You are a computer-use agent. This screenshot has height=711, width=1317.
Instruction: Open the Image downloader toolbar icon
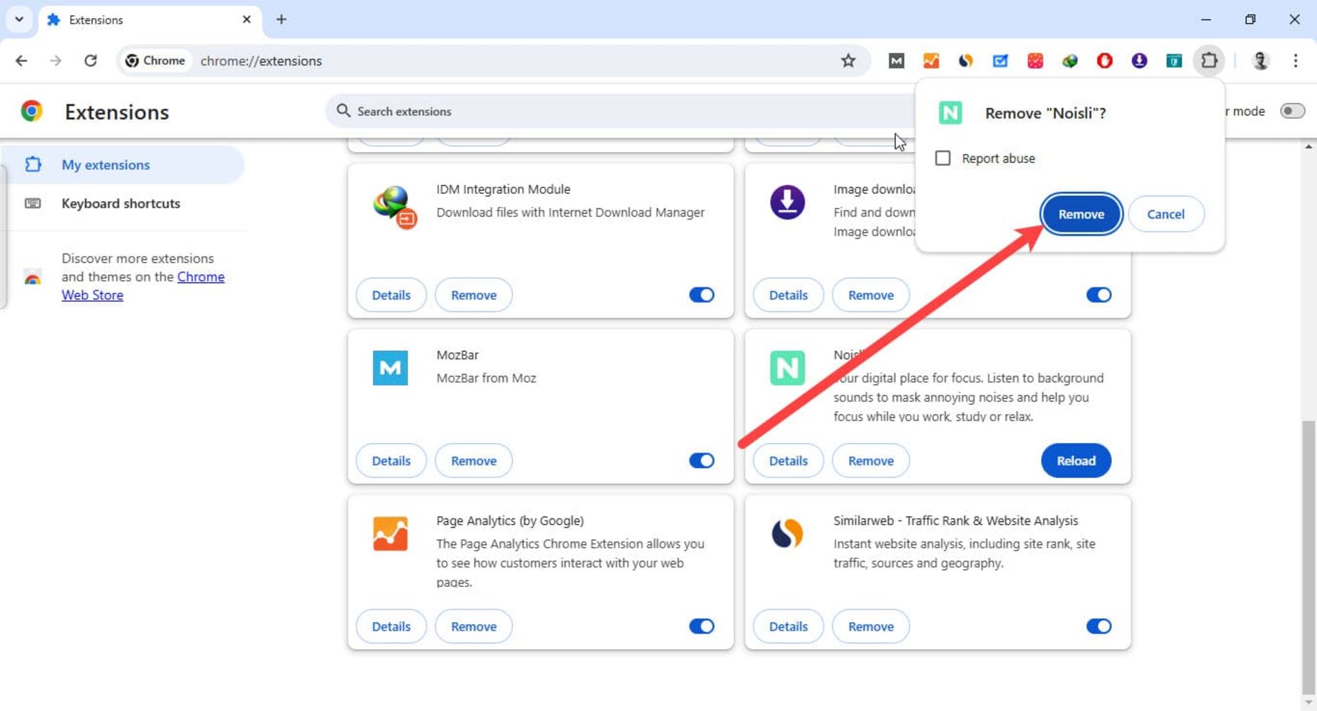coord(1139,60)
